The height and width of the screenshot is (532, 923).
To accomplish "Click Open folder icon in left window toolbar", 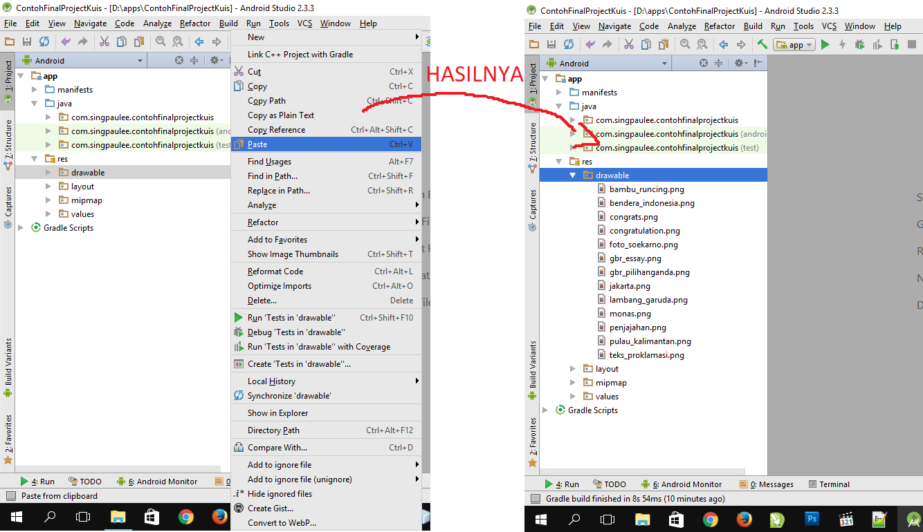I will 10,41.
